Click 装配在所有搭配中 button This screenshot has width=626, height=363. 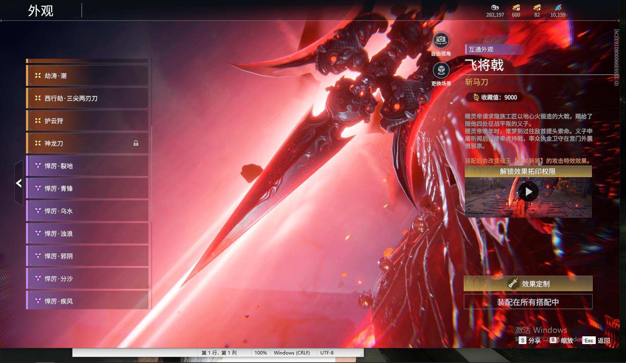[528, 302]
